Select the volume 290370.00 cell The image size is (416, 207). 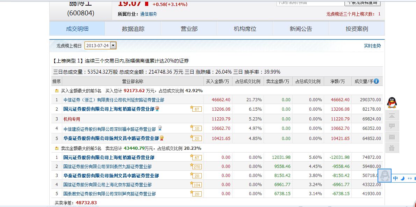370,99
